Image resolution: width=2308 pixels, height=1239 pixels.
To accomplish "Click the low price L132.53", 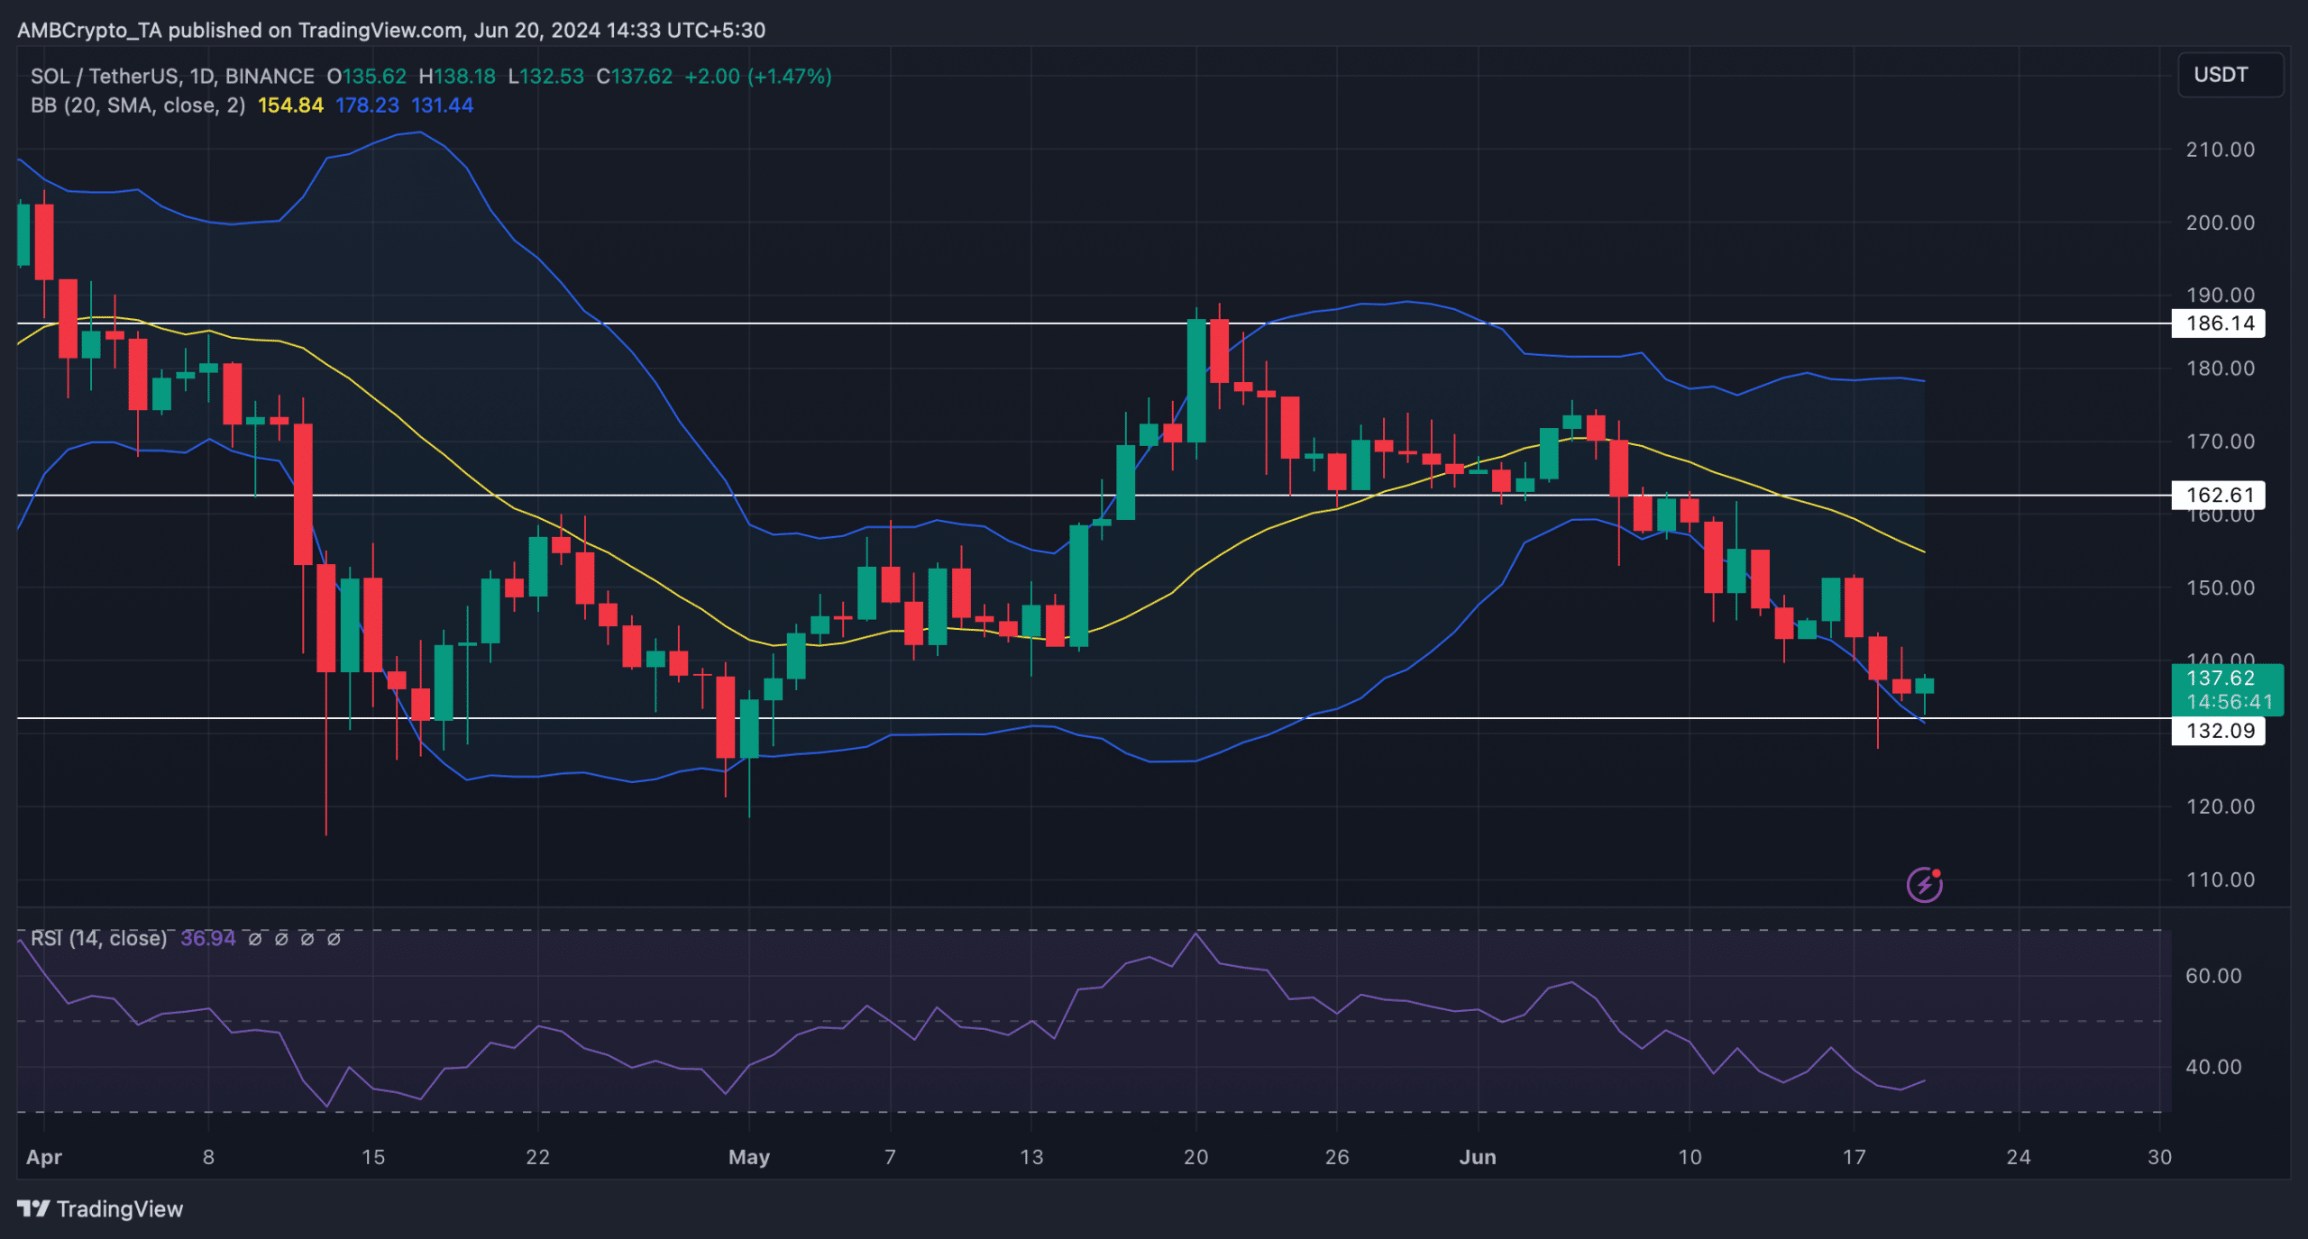I will pos(545,77).
